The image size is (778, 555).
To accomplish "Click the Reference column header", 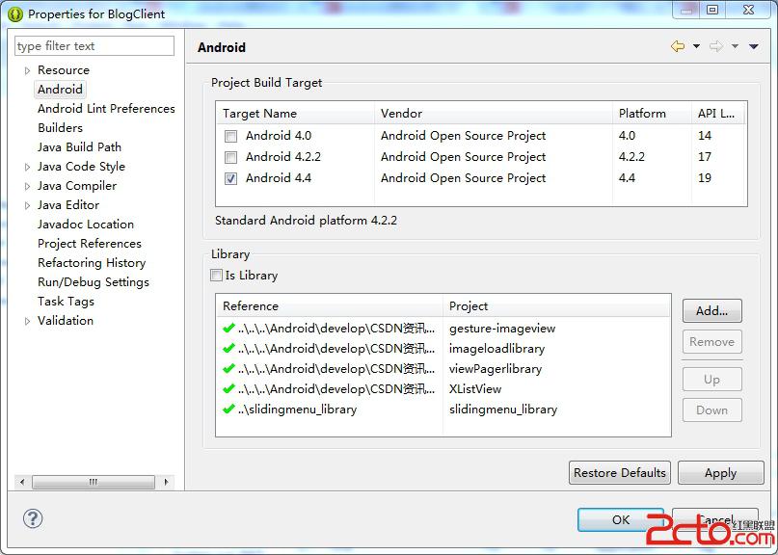I will [x=330, y=306].
